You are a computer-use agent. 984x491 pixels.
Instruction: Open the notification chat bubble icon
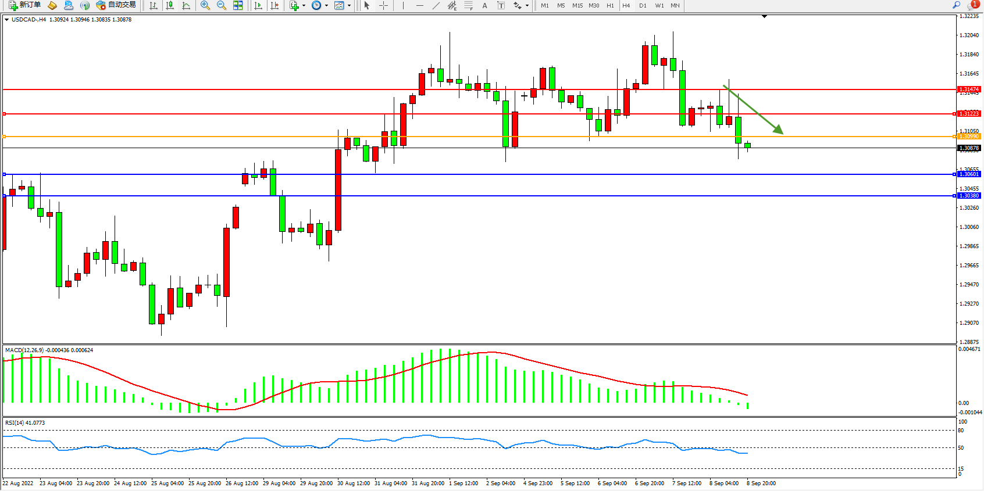tap(973, 5)
